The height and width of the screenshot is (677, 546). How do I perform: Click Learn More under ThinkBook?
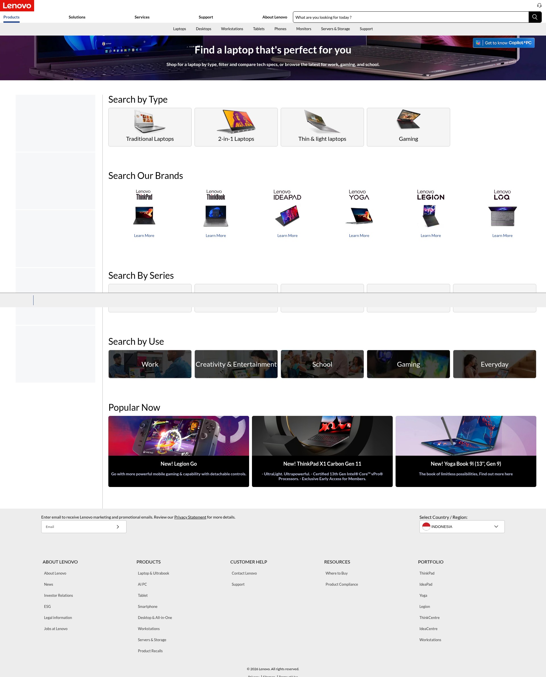pyautogui.click(x=216, y=236)
